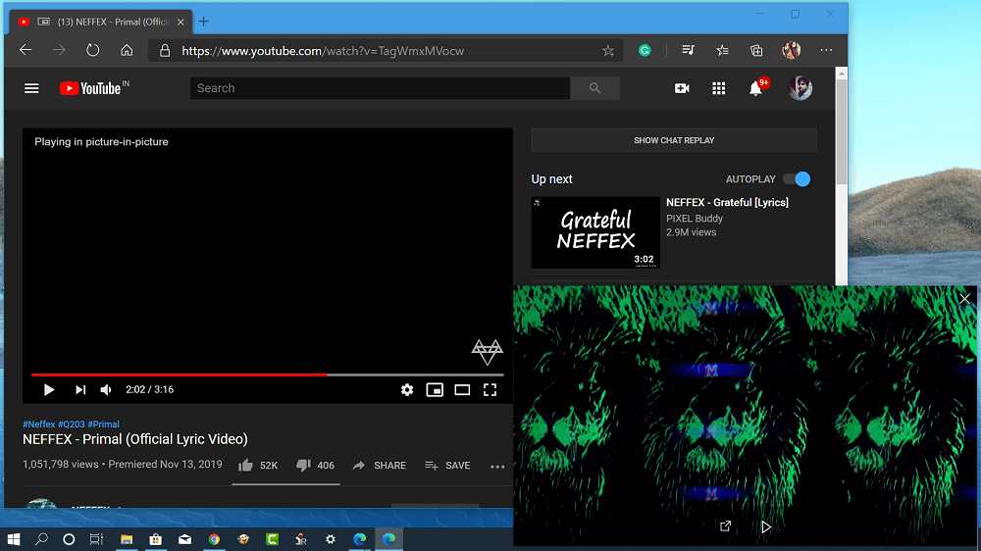Play the video in the YouTube player
The height and width of the screenshot is (551, 981).
[x=49, y=389]
